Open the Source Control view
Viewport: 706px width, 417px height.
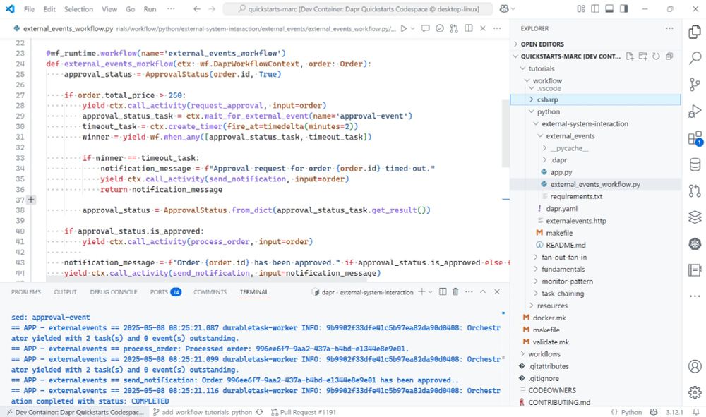695,84
